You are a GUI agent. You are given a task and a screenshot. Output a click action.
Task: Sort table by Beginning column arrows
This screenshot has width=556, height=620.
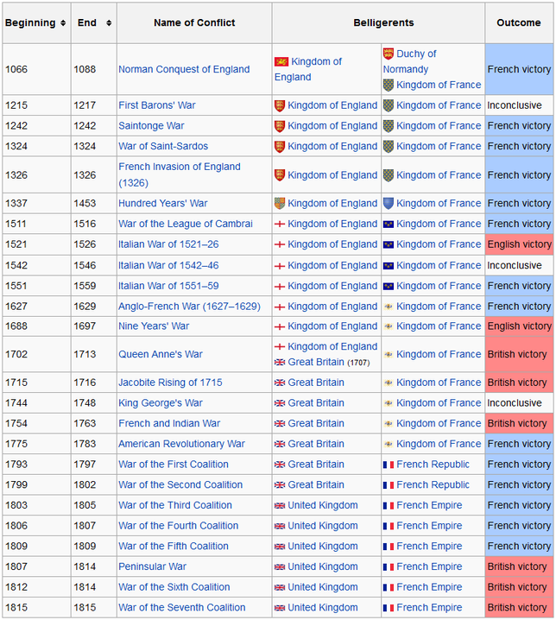[x=63, y=23]
